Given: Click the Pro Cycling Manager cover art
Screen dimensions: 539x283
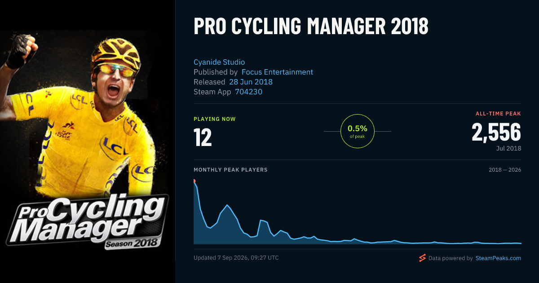Looking at the screenshot, I should (x=88, y=141).
